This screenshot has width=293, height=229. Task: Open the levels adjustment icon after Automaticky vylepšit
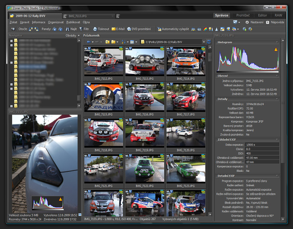[x=193, y=29]
